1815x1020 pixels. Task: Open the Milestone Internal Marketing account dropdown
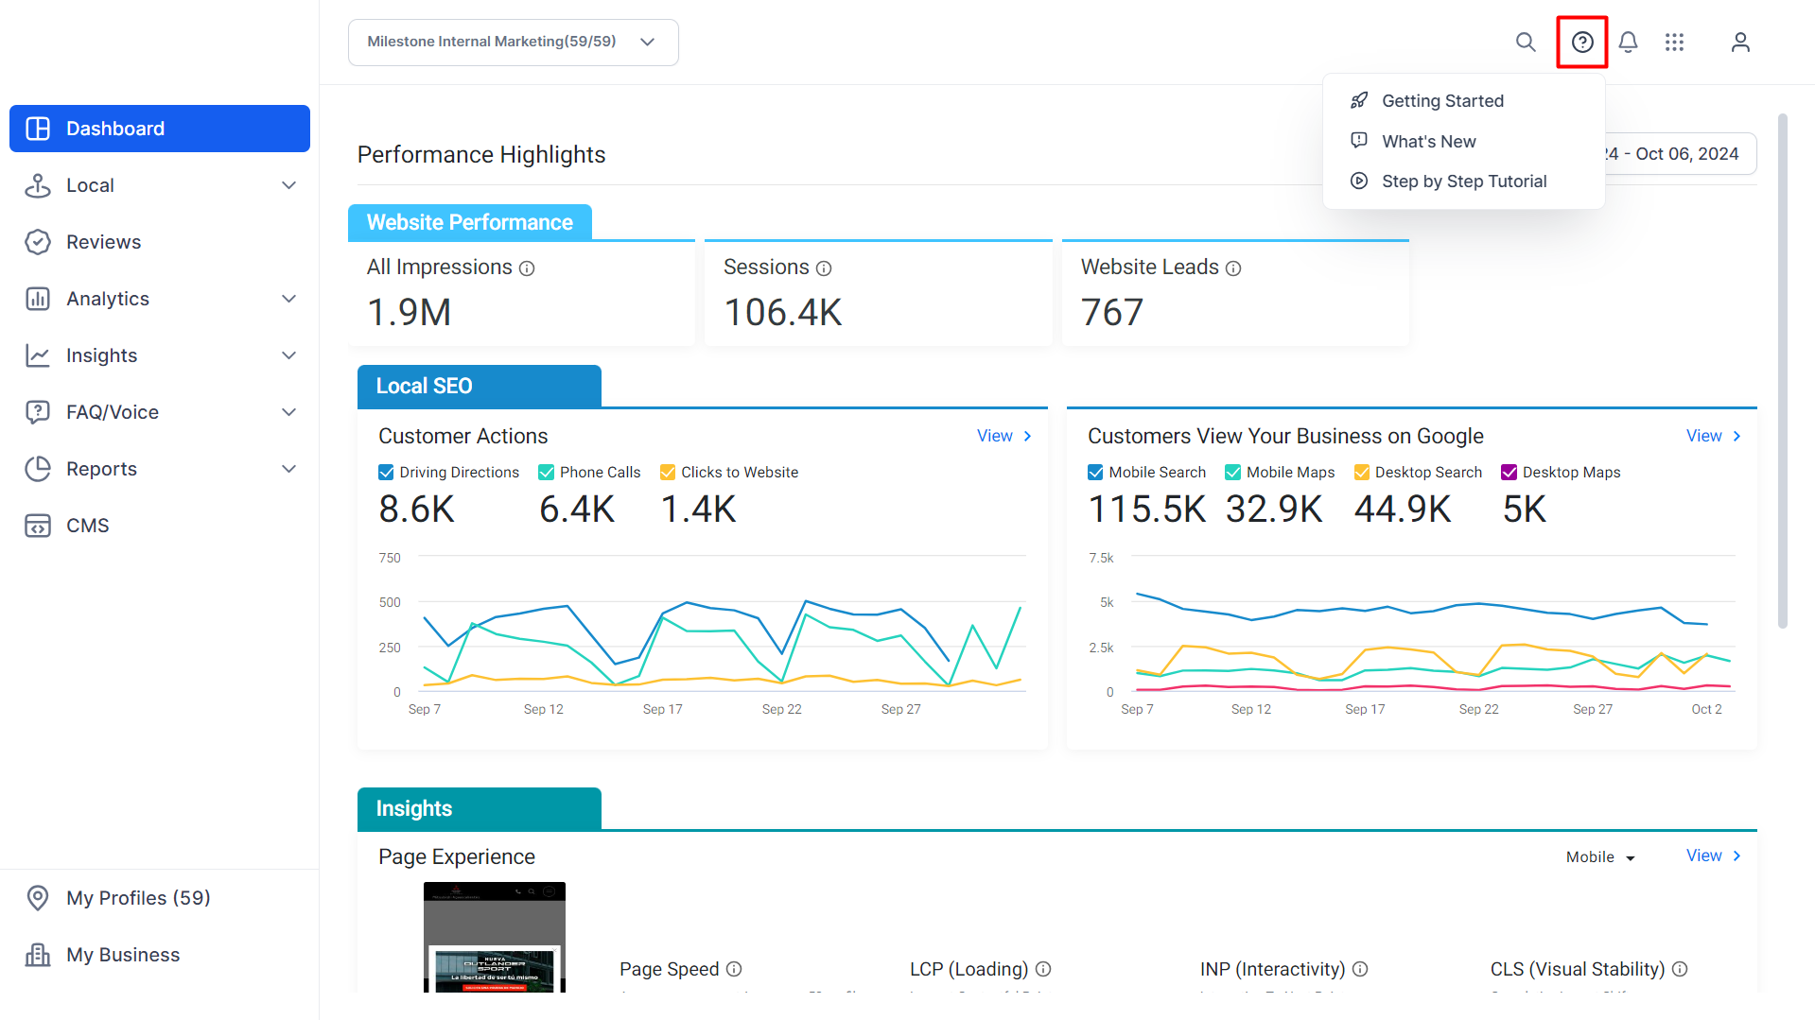tap(513, 42)
